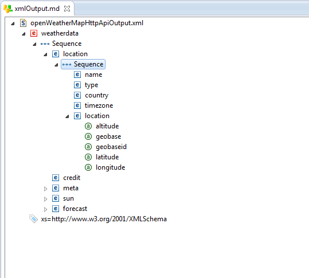
Task: Click the attribute icon beside geobase
Action: click(88, 136)
